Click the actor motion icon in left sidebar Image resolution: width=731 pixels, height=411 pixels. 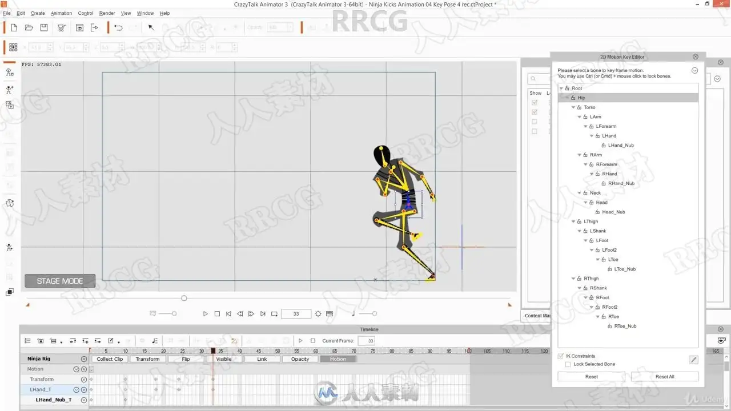(10, 90)
